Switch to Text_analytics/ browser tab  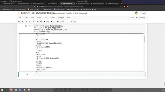(52, 4)
